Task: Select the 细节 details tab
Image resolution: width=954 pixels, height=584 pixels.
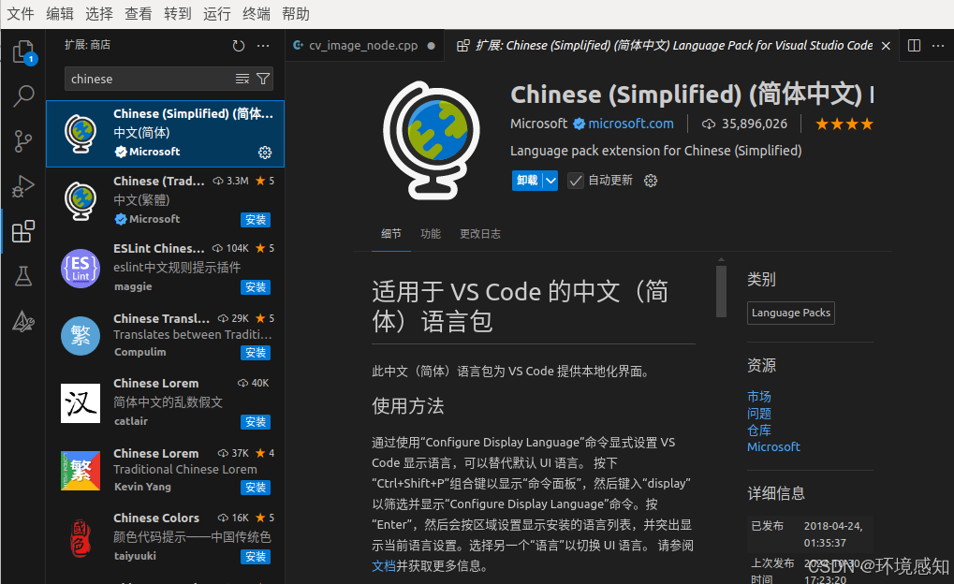Action: [391, 234]
